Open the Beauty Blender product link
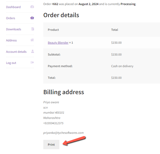 pyautogui.click(x=58, y=43)
